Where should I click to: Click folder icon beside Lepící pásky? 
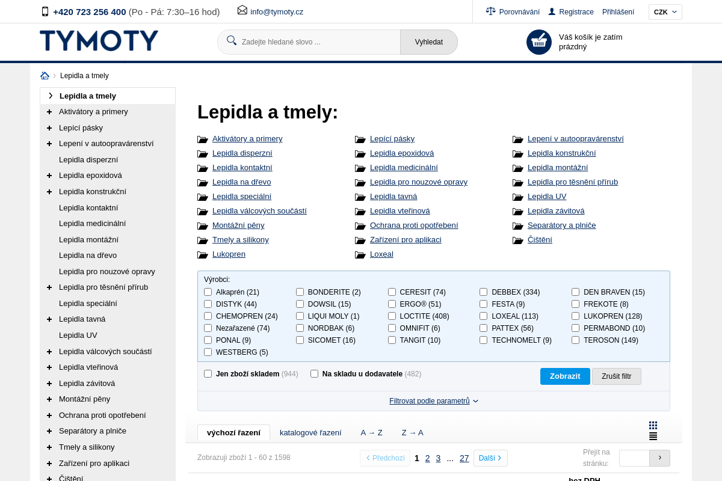(360, 139)
